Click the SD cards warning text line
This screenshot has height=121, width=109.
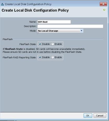pyautogui.click(x=44, y=51)
